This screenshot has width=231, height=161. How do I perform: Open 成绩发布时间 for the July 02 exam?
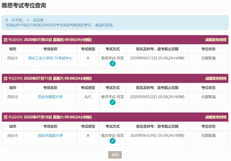pyautogui.click(x=215, y=40)
